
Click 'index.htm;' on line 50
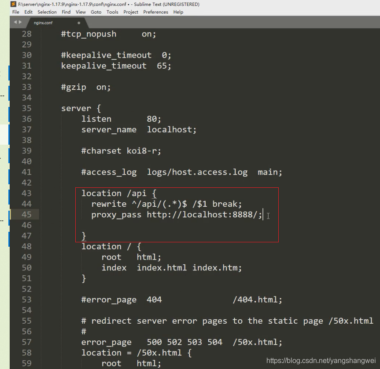point(217,268)
